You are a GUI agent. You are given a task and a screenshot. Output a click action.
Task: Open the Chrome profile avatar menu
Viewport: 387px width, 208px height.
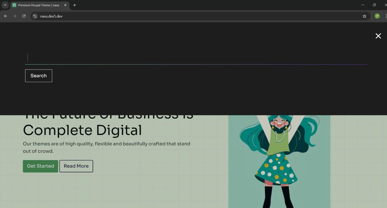(377, 16)
